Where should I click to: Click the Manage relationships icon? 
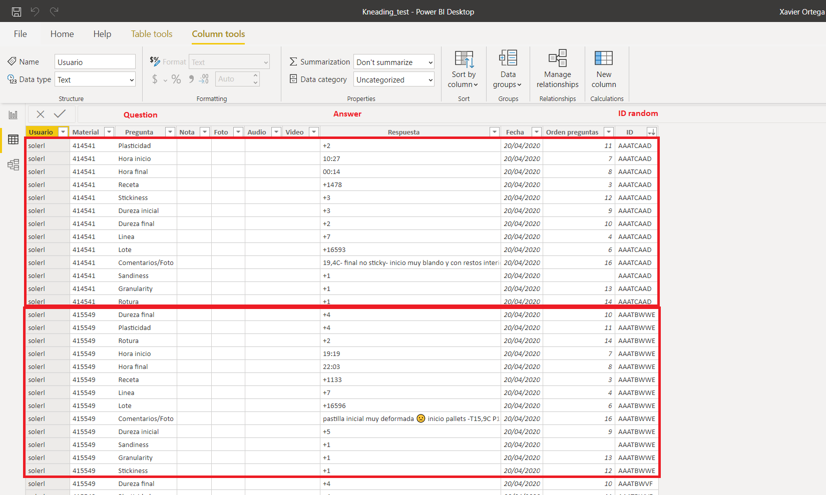(557, 58)
